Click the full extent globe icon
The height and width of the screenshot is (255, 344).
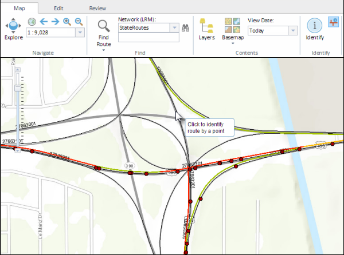coord(32,22)
